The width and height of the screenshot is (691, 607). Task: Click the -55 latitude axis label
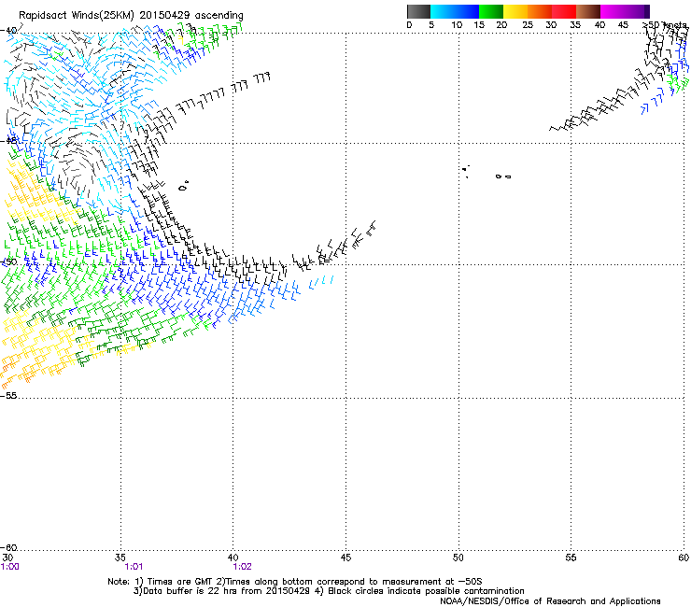(x=8, y=395)
